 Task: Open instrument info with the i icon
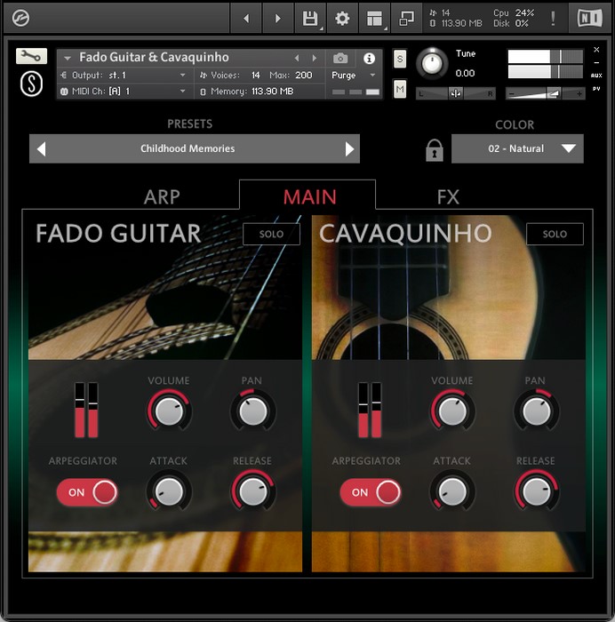pyautogui.click(x=369, y=58)
